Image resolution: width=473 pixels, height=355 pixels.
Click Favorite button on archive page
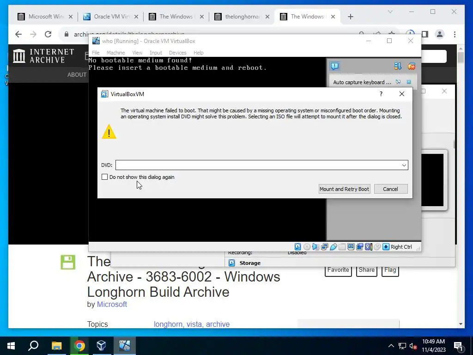pos(338,270)
